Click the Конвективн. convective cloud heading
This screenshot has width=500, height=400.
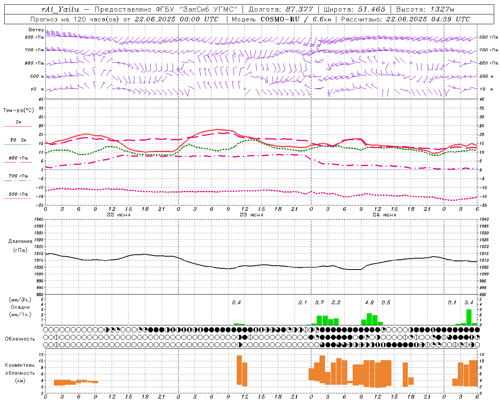pos(20,365)
